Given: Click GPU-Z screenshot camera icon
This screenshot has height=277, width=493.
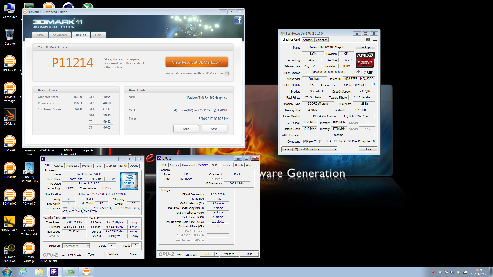Looking at the screenshot, I should coord(368,39).
